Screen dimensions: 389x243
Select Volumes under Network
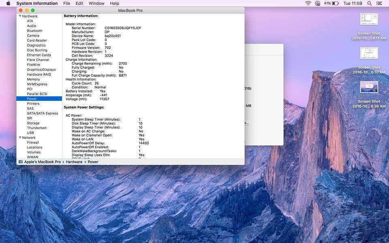click(34, 152)
